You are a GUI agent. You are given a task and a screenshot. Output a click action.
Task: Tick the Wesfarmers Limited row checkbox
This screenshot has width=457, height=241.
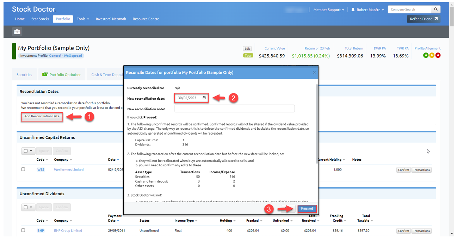coord(23,169)
